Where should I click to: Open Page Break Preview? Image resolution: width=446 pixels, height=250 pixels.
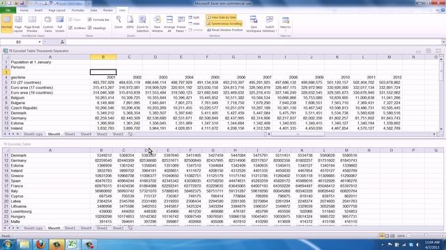click(x=32, y=24)
